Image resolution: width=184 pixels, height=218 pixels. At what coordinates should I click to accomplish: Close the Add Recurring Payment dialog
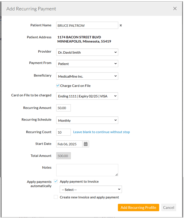coord(175,8)
